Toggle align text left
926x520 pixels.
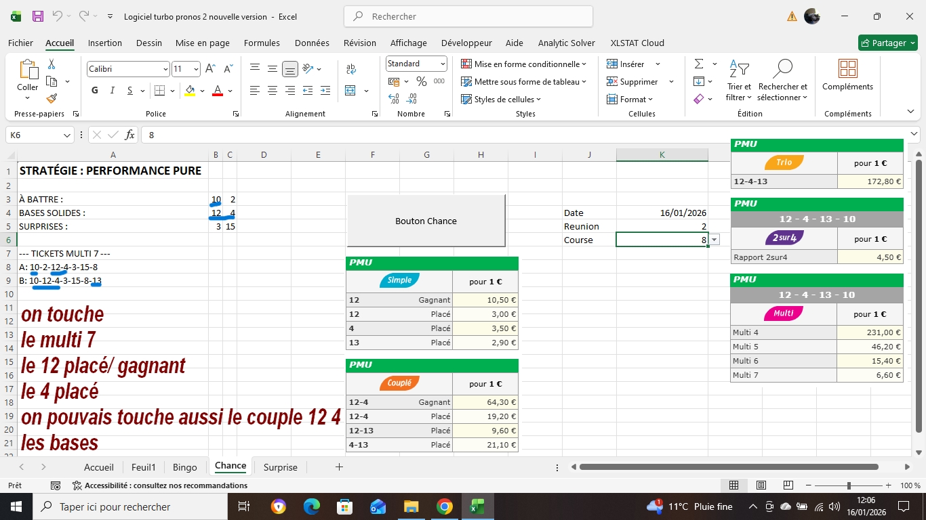click(x=255, y=91)
